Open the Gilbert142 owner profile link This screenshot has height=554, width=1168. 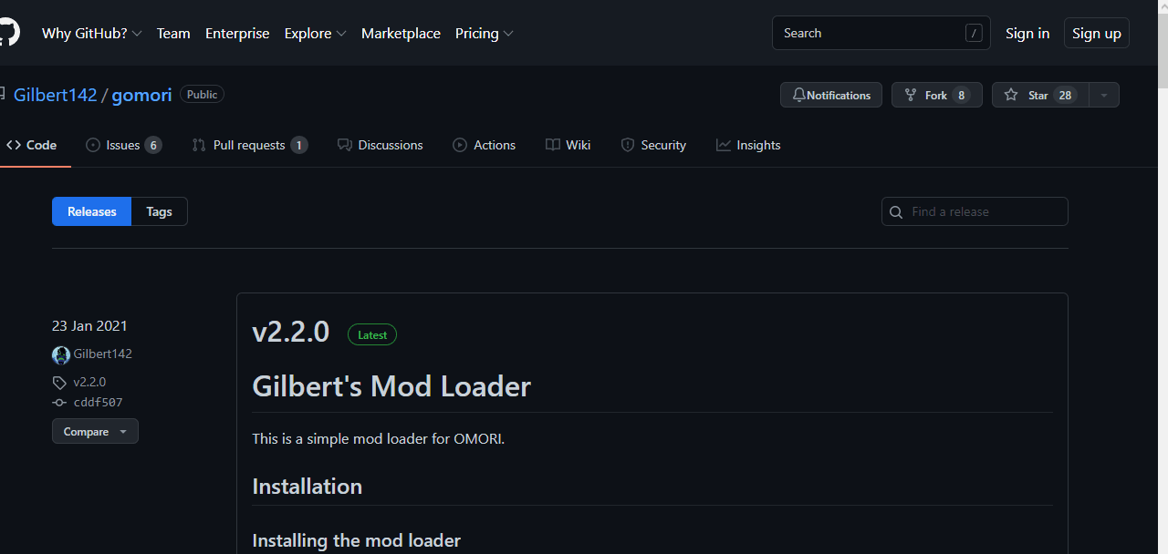coord(56,95)
